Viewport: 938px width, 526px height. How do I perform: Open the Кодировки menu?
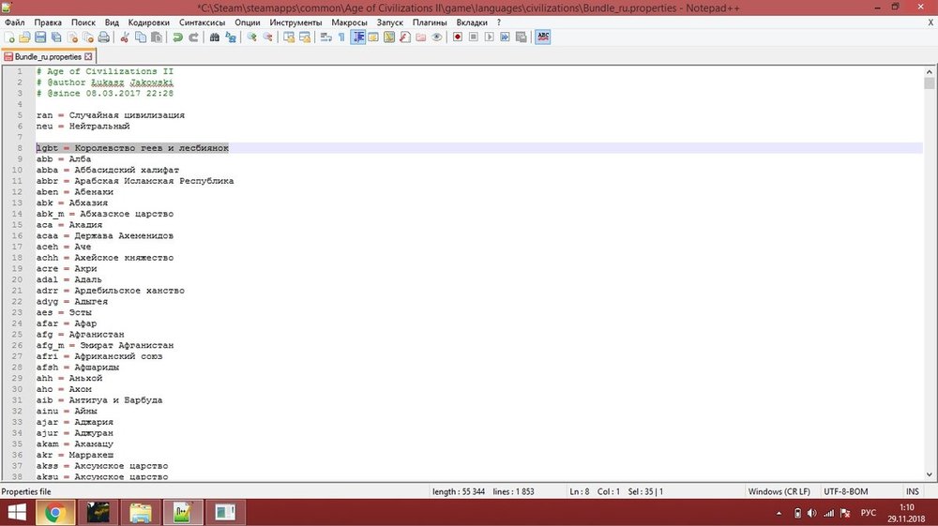(148, 23)
